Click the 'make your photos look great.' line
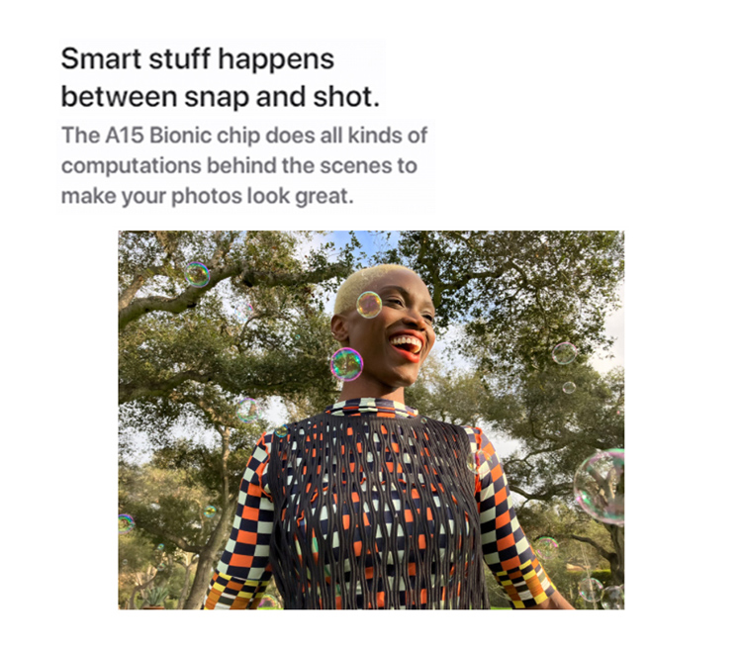Viewport: 742px width, 651px height. (208, 196)
